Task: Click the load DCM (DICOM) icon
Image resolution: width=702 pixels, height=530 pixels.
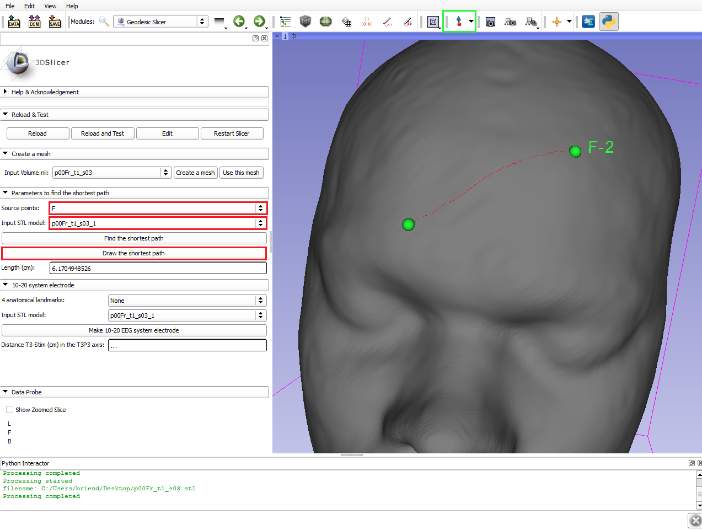Action: (x=34, y=22)
